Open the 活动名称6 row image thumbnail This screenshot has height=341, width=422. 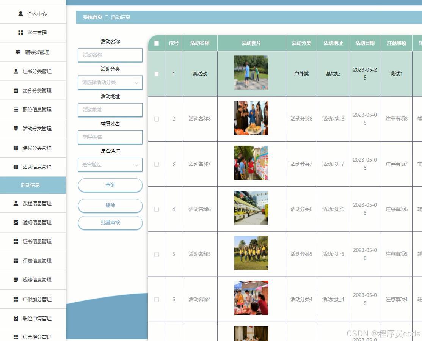[251, 208]
